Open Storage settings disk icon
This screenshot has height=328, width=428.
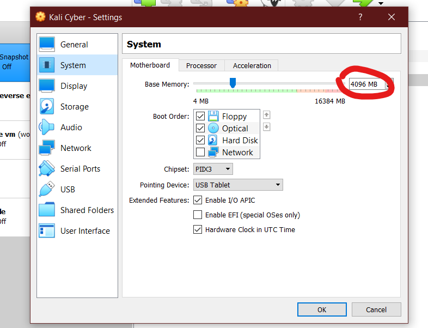(x=47, y=106)
